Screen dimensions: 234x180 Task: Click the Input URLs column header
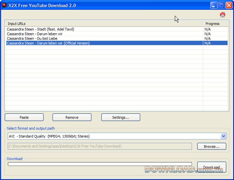pos(104,23)
